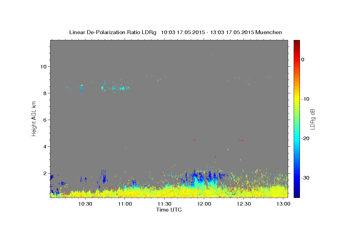Click the 10:30 time tick label

[85, 204]
